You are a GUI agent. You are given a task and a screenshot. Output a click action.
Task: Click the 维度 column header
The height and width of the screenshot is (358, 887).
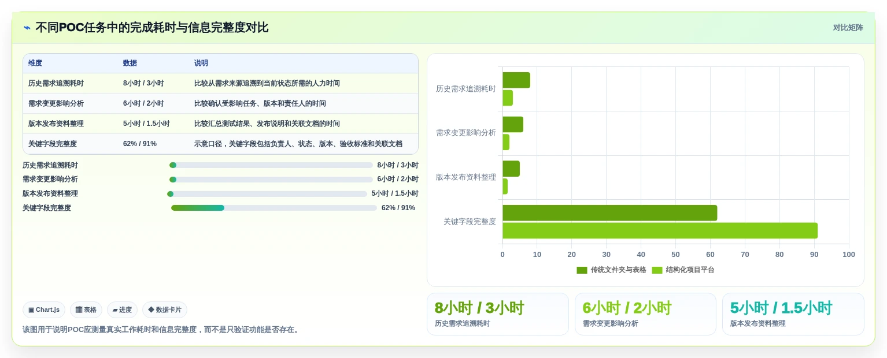pyautogui.click(x=35, y=64)
